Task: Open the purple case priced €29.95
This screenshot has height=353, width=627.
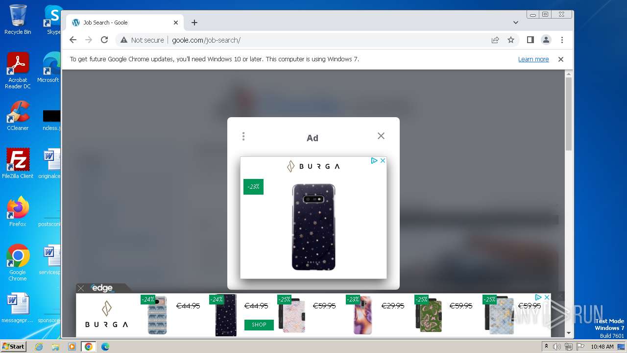Action: (x=363, y=315)
